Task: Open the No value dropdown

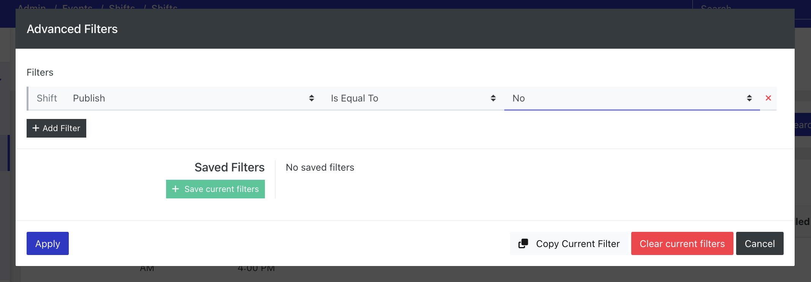Action: [632, 98]
